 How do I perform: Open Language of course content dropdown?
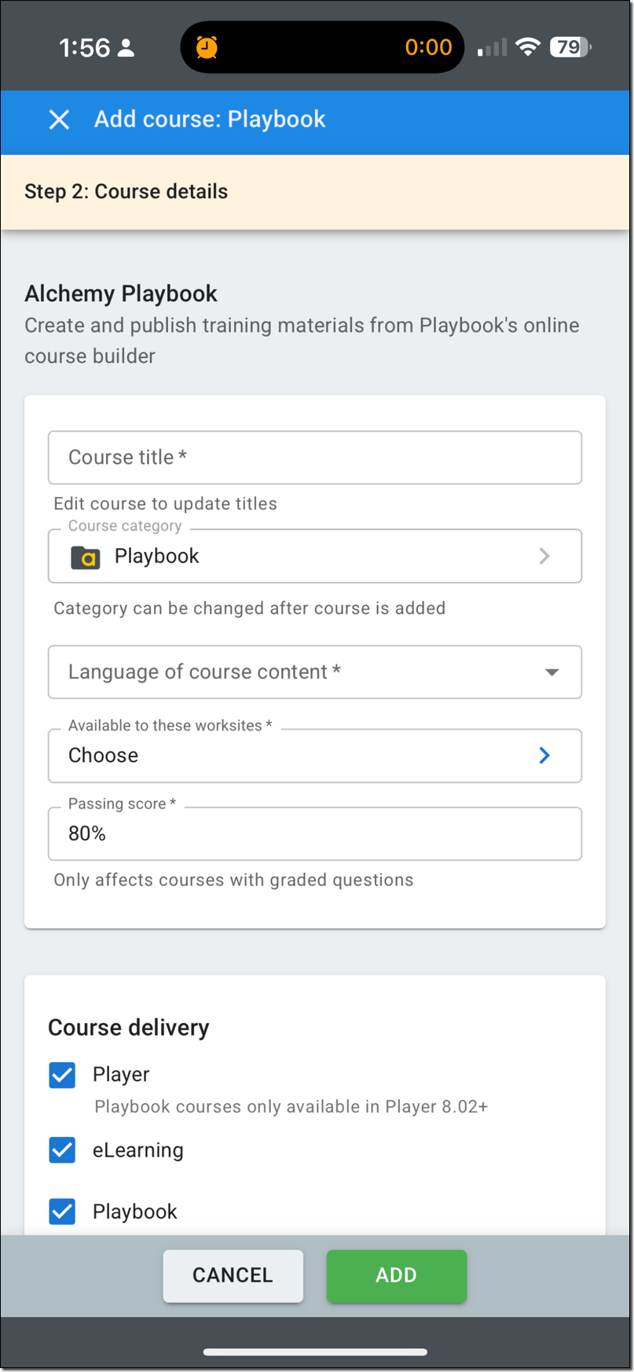314,672
